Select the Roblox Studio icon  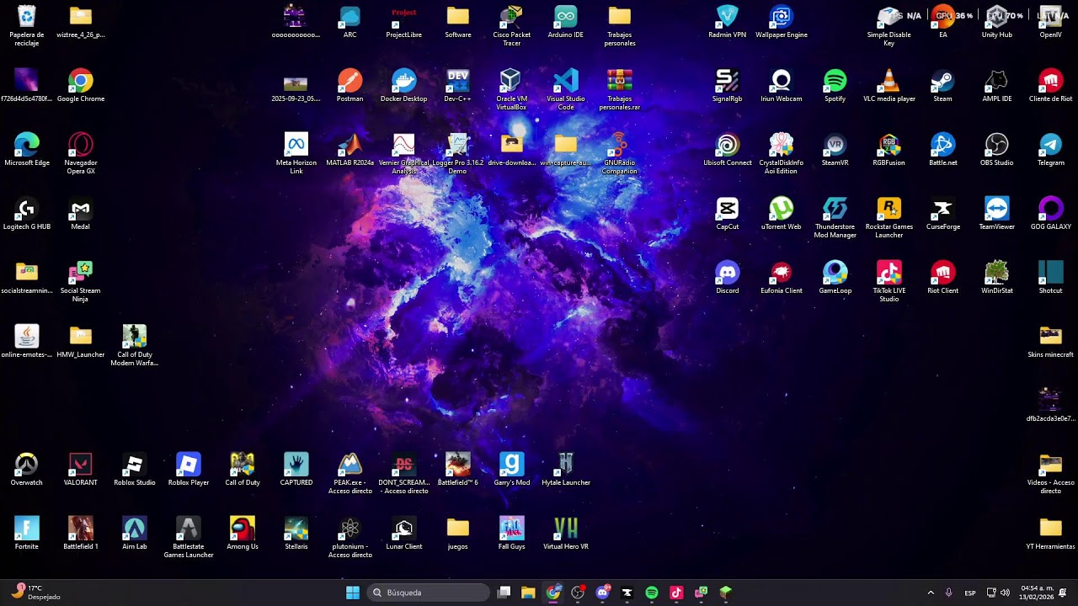pyautogui.click(x=135, y=465)
